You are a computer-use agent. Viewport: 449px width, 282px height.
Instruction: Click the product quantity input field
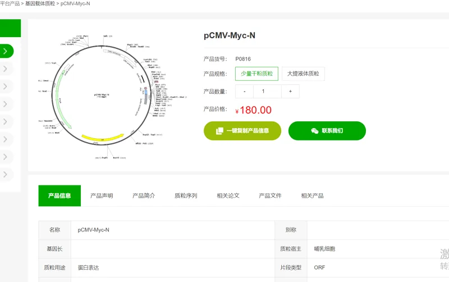click(268, 92)
